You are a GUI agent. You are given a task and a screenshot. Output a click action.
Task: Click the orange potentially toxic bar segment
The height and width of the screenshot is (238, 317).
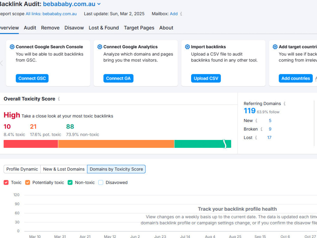pyautogui.click(x=116, y=144)
